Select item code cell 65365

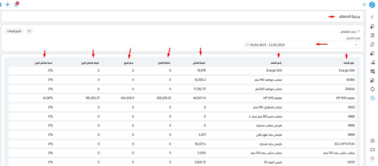(350, 80)
